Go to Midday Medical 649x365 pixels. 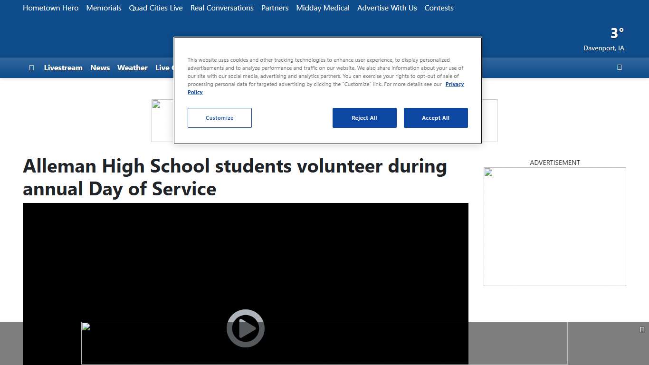[323, 8]
